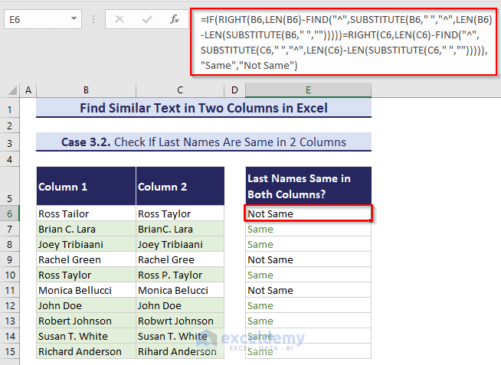The height and width of the screenshot is (365, 501).
Task: Click the Cancel (X) formula icon
Action: [119, 19]
